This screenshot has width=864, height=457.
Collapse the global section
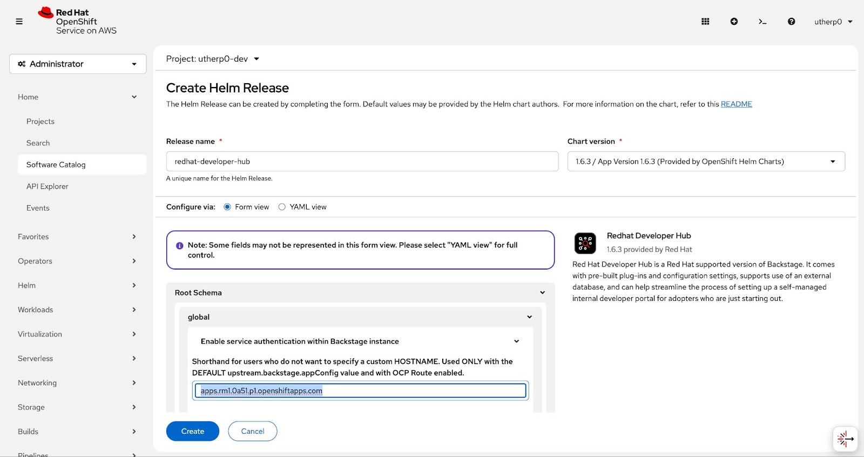click(x=529, y=317)
